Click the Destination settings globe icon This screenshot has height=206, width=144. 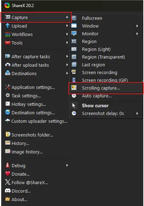(8, 112)
